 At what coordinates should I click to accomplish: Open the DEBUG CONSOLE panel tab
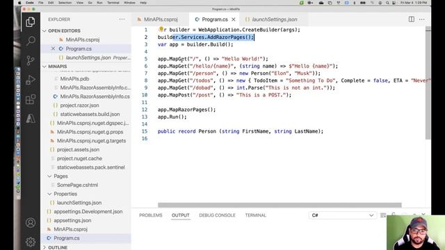217,215
